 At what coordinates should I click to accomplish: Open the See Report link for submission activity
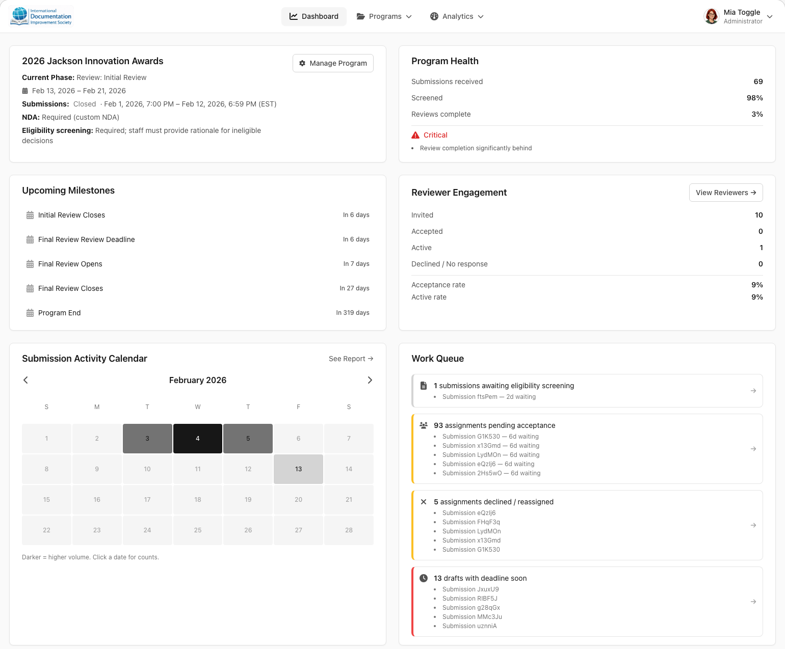[351, 359]
